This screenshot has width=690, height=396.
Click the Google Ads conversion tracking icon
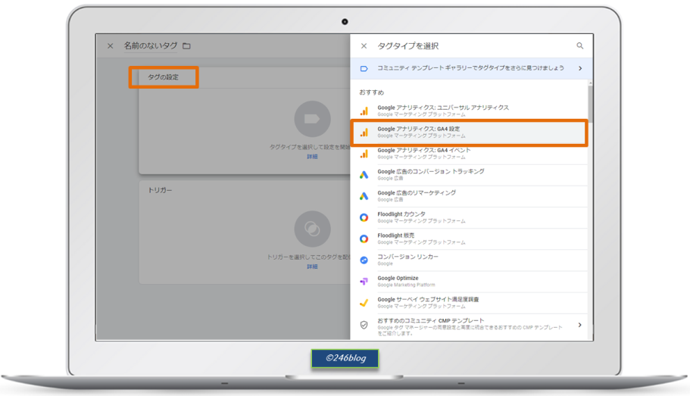[364, 175]
